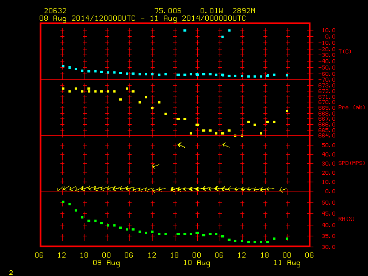The width and height of the screenshot is (368, 276).
Task: Click the wind arrow near 50 m/s at 18 UTC
Action: click(x=181, y=145)
